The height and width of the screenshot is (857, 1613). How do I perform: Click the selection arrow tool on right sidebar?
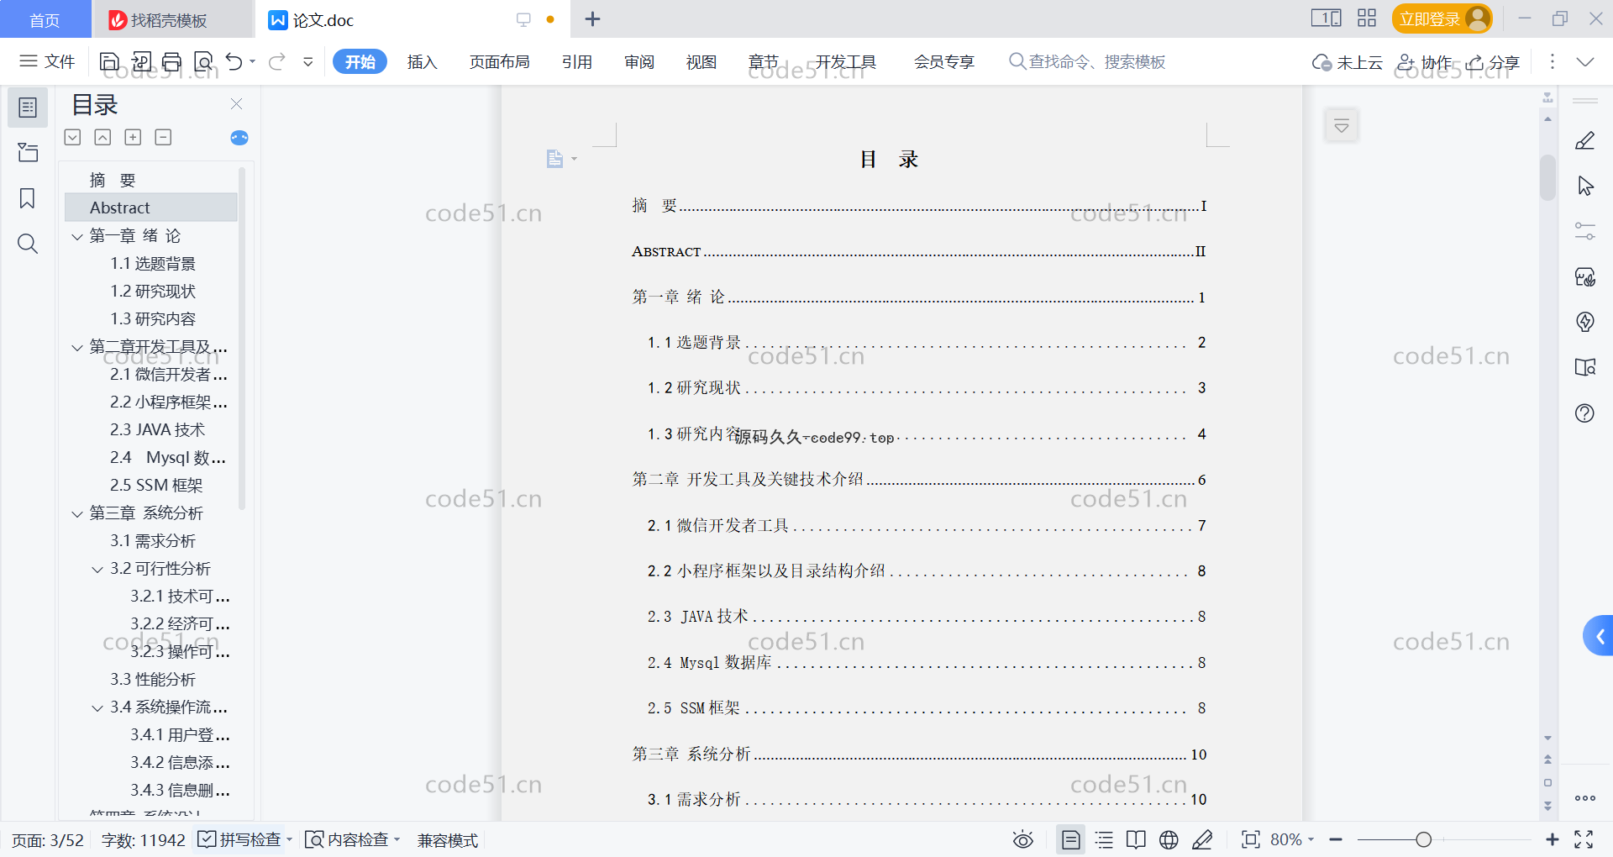(x=1585, y=186)
